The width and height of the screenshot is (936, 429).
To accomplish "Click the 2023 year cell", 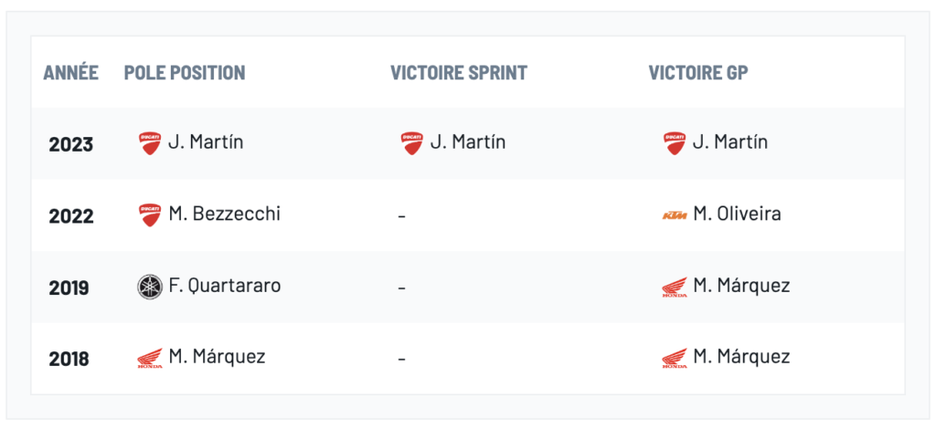I will tap(70, 144).
